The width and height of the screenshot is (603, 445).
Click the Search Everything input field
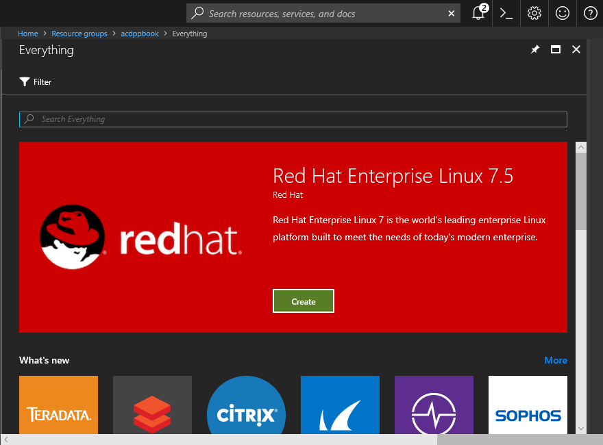tap(293, 119)
